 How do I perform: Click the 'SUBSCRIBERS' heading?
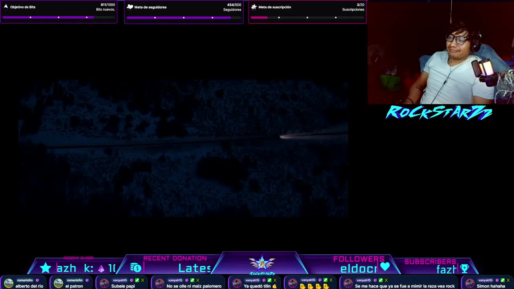[x=430, y=262]
